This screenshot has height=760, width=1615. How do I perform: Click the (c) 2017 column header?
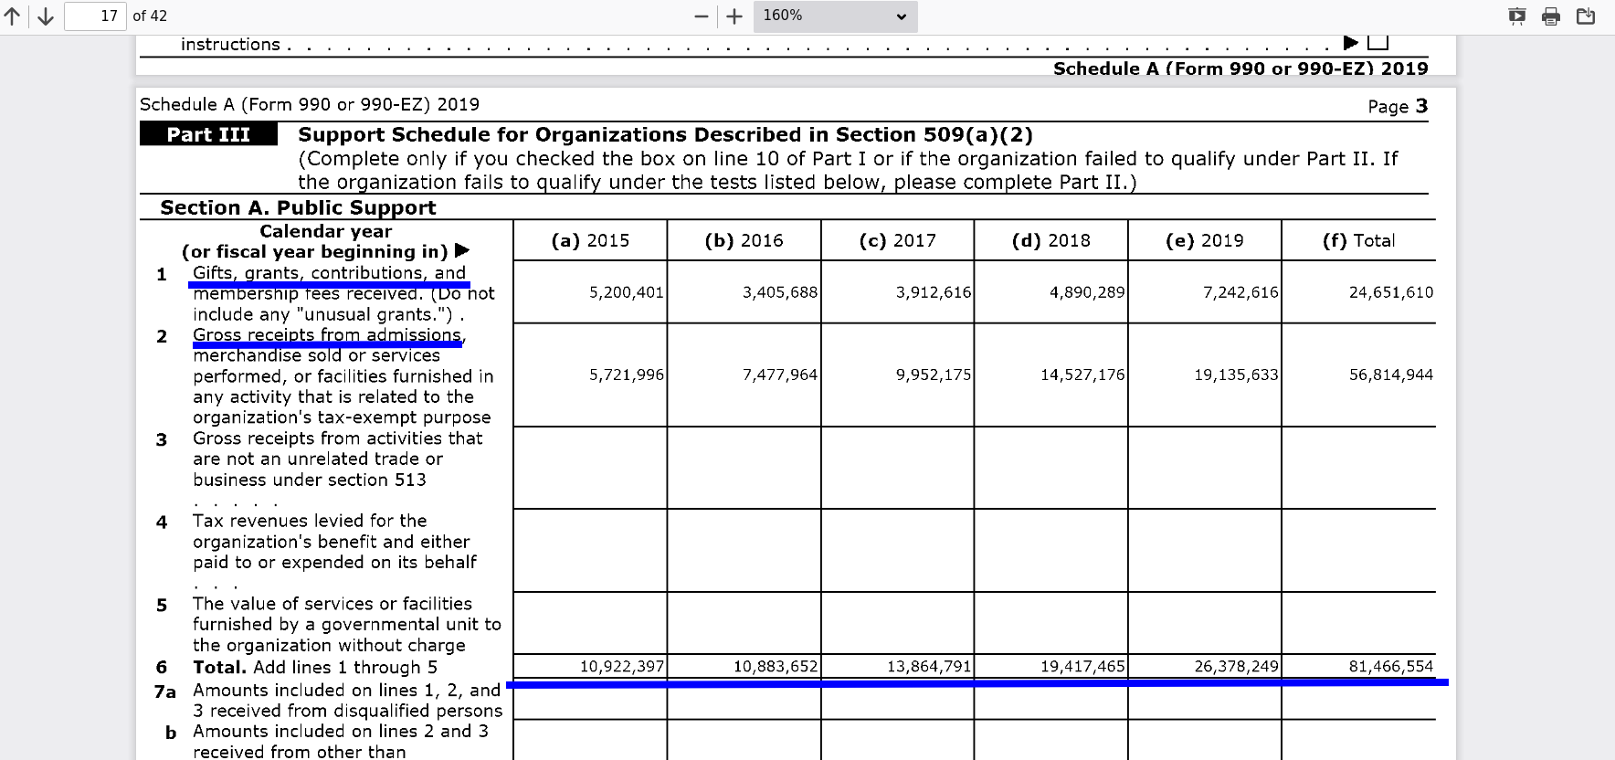[897, 240]
